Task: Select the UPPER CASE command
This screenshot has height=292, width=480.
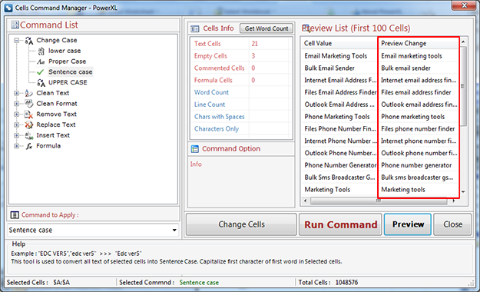Action: [x=68, y=82]
